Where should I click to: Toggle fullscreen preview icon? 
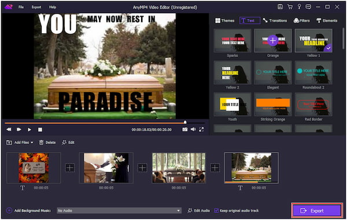[x=201, y=130]
